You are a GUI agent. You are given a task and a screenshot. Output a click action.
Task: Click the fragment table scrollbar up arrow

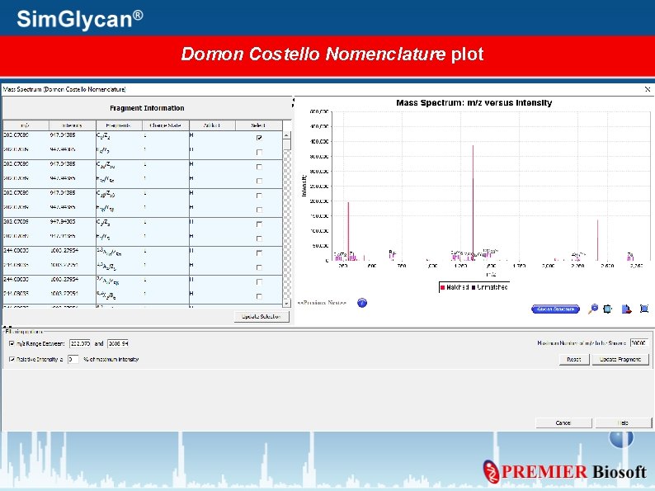click(286, 135)
